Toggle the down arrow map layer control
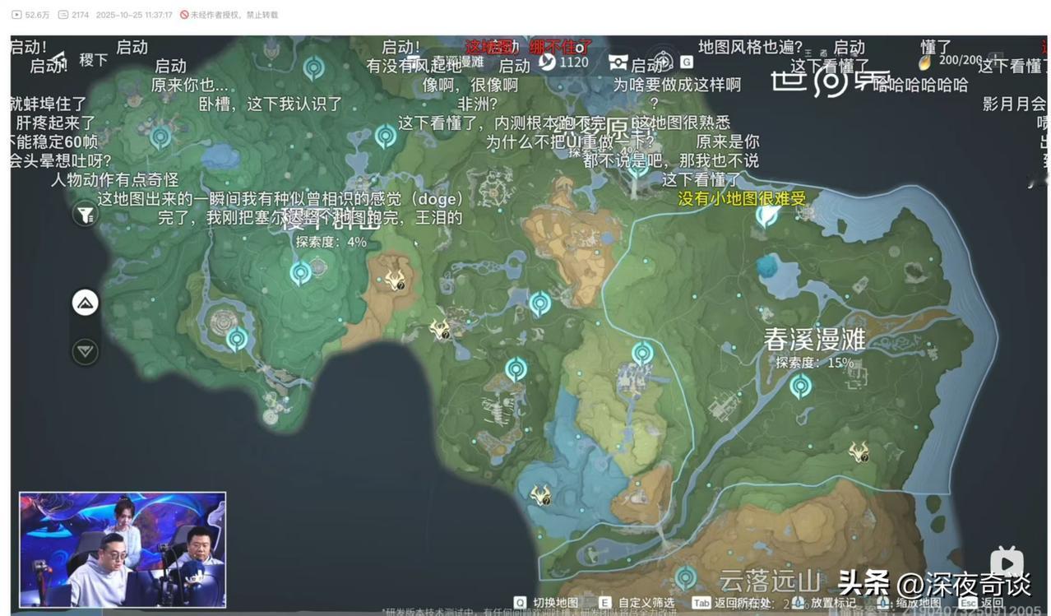This screenshot has width=1051, height=616. point(85,350)
